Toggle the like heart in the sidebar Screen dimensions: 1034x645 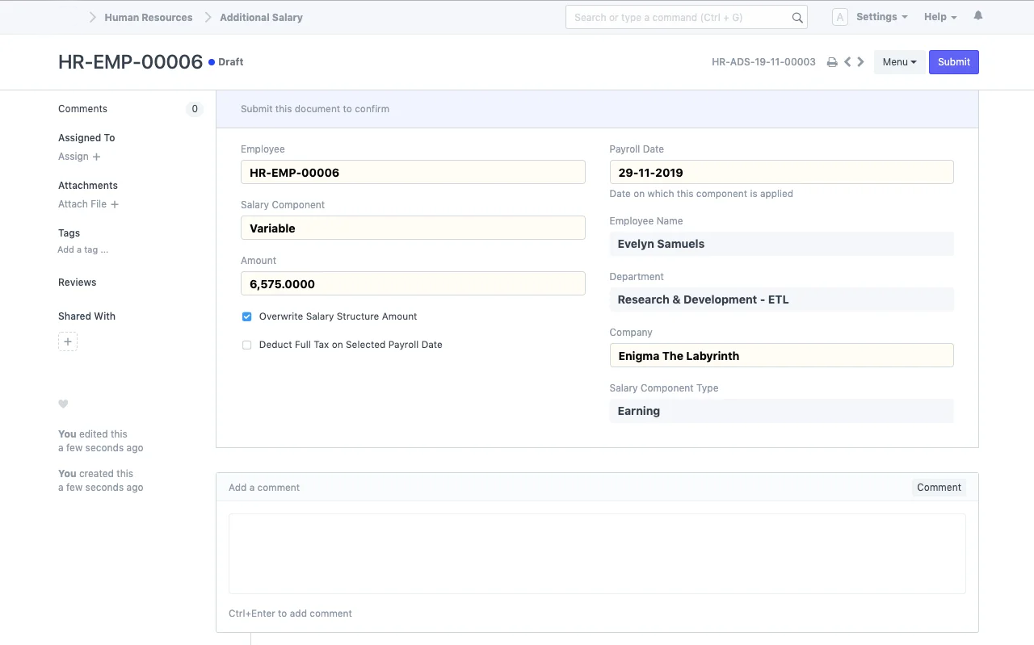click(63, 404)
